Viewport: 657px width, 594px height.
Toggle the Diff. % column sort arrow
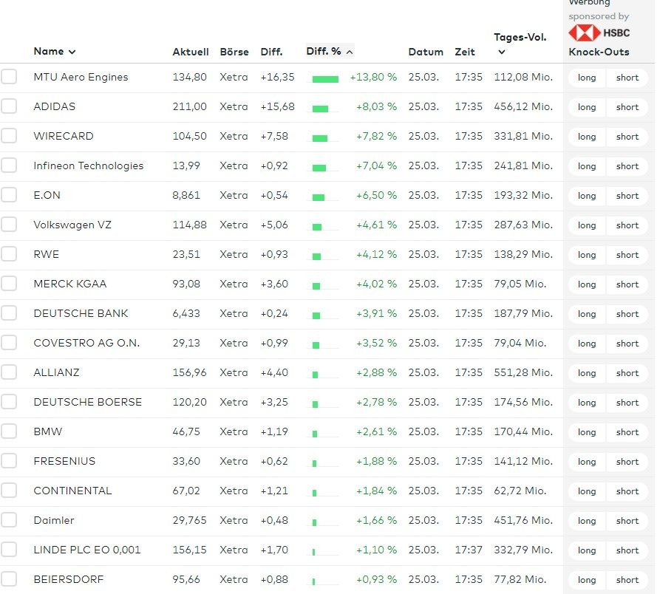pos(350,52)
